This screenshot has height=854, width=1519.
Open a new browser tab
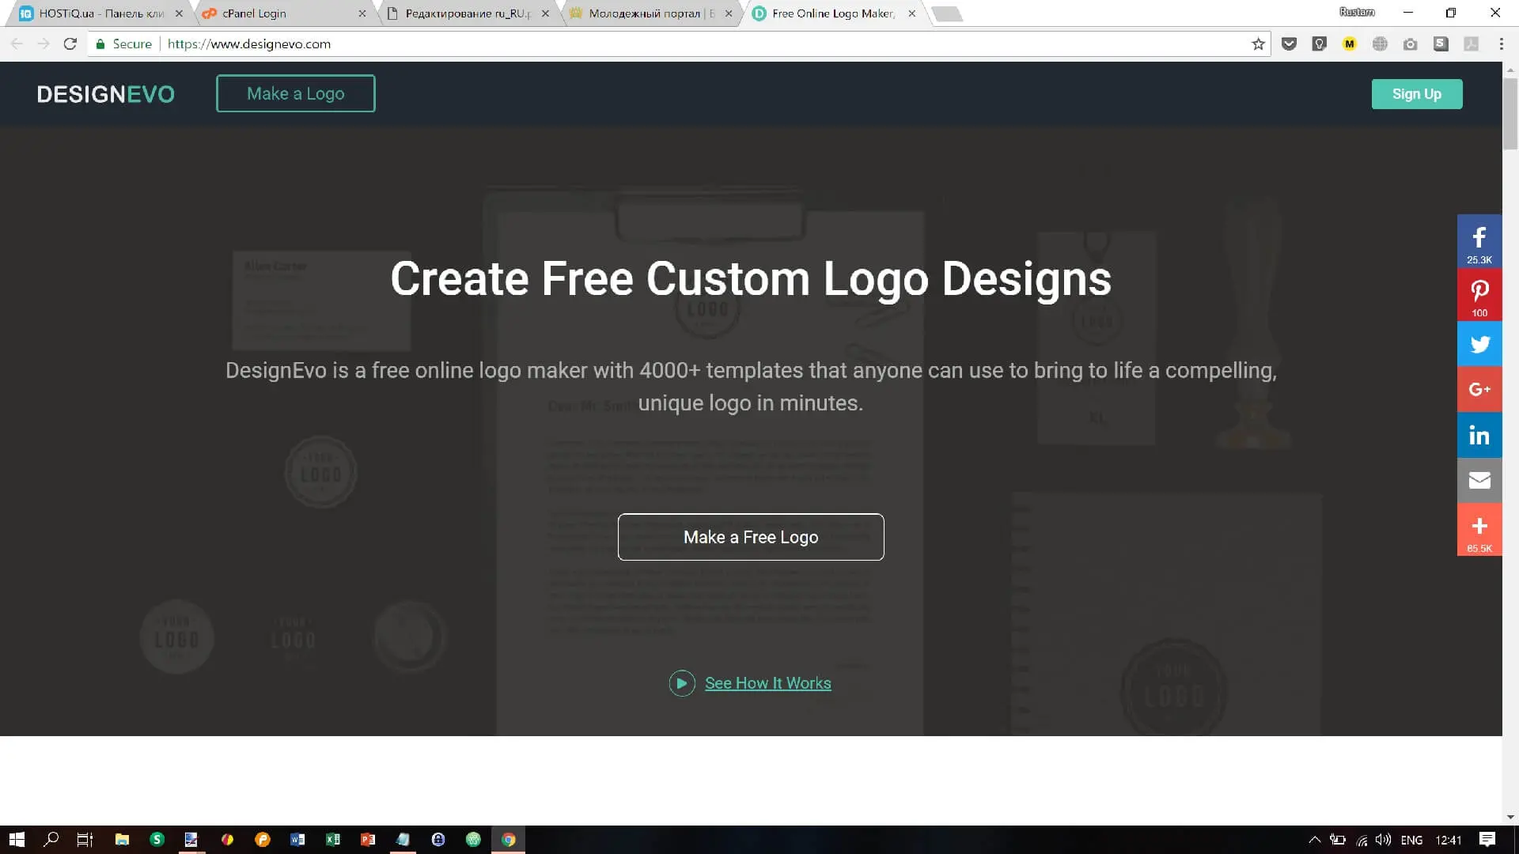(947, 13)
